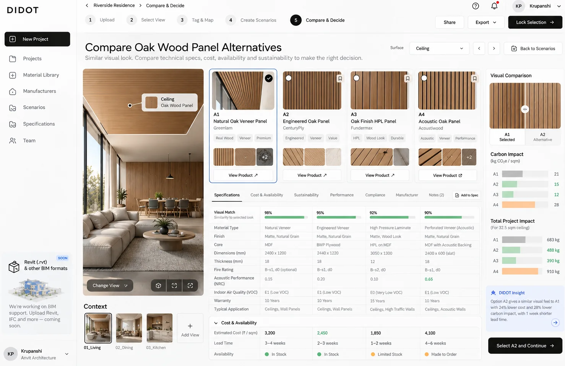Image resolution: width=565 pixels, height=366 pixels.
Task: Bookmark the A3 Oak Finish HPL Panel
Action: tap(408, 78)
